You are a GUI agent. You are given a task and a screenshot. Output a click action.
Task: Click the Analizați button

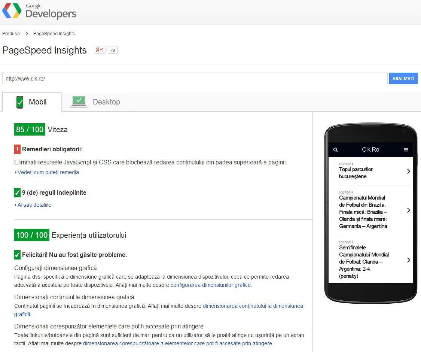pos(403,79)
